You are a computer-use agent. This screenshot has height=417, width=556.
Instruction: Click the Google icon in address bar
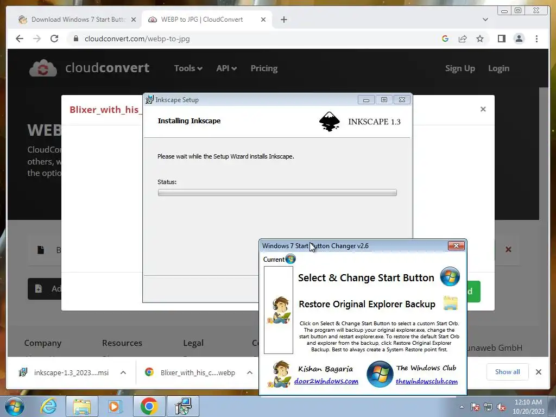click(445, 39)
